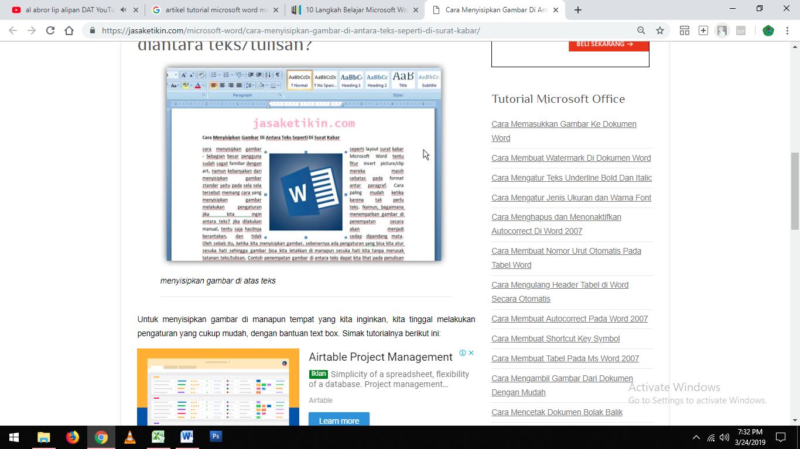Bookmark this page with the star
Image resolution: width=800 pixels, height=449 pixels.
(x=660, y=30)
